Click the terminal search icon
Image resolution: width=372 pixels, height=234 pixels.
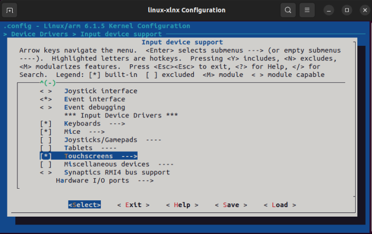tap(288, 10)
